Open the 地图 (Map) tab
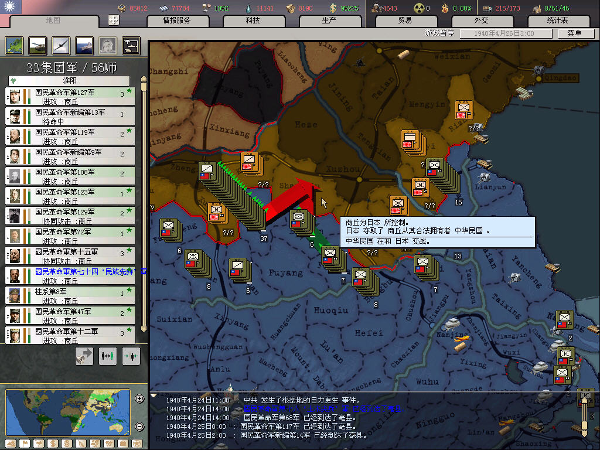 53,21
